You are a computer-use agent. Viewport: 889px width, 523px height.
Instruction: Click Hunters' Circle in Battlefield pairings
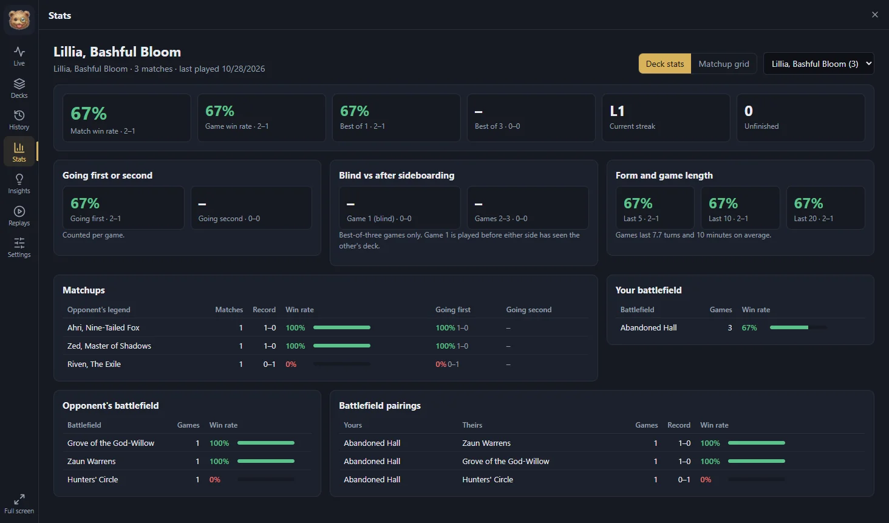488,479
